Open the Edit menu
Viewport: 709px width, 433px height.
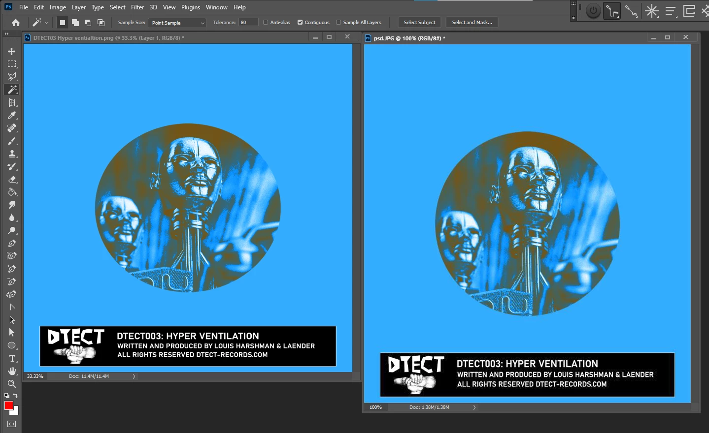pyautogui.click(x=39, y=7)
